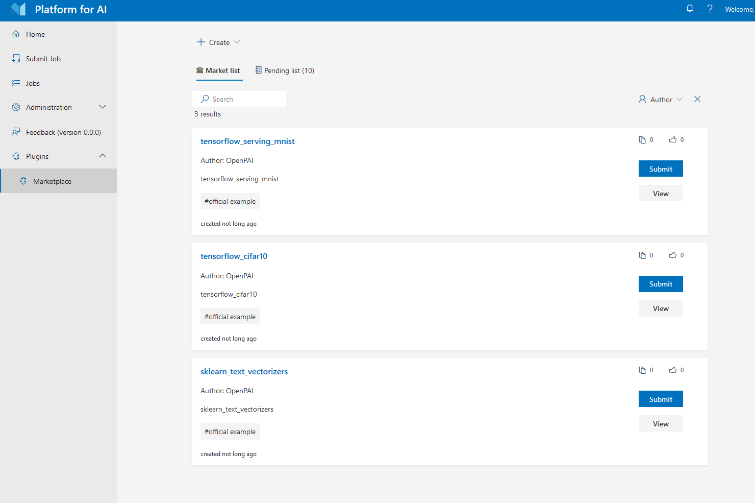The image size is (755, 503).
Task: Go to Home in the sidebar
Action: (x=58, y=34)
